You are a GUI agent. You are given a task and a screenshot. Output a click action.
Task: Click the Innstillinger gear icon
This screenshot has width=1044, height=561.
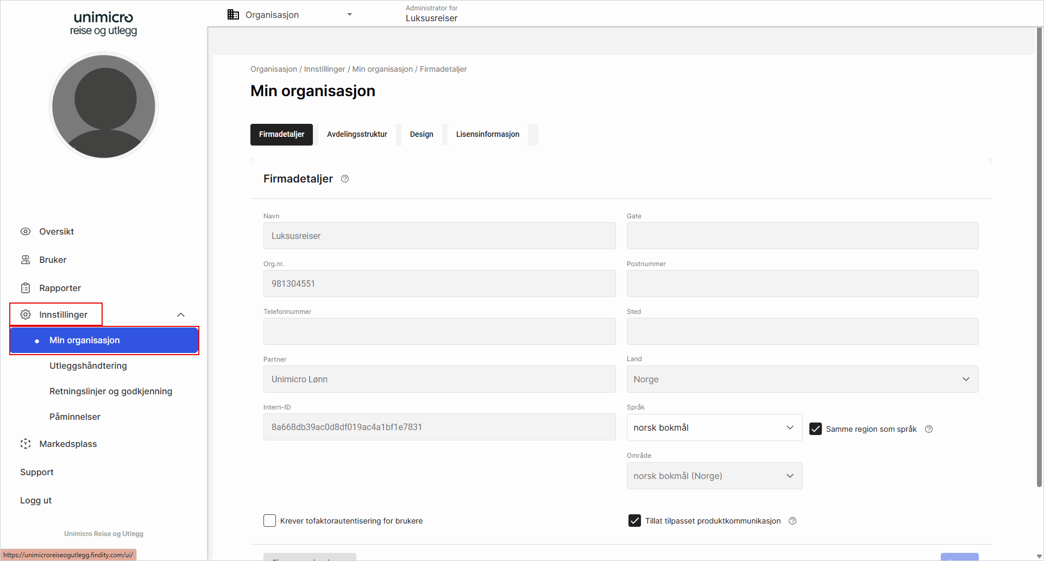(x=26, y=314)
